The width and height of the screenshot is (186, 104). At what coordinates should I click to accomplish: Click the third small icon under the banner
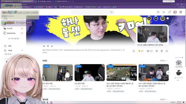[52, 46]
